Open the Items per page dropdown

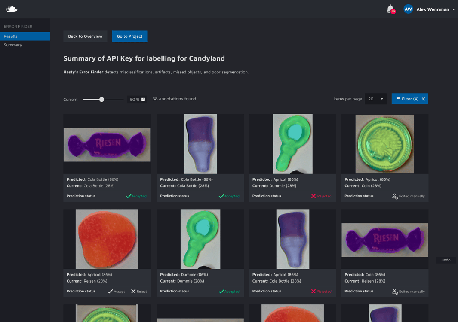[375, 99]
